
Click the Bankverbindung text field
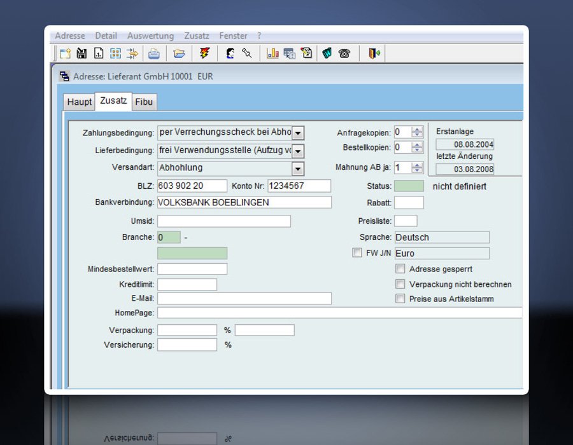[x=244, y=202]
